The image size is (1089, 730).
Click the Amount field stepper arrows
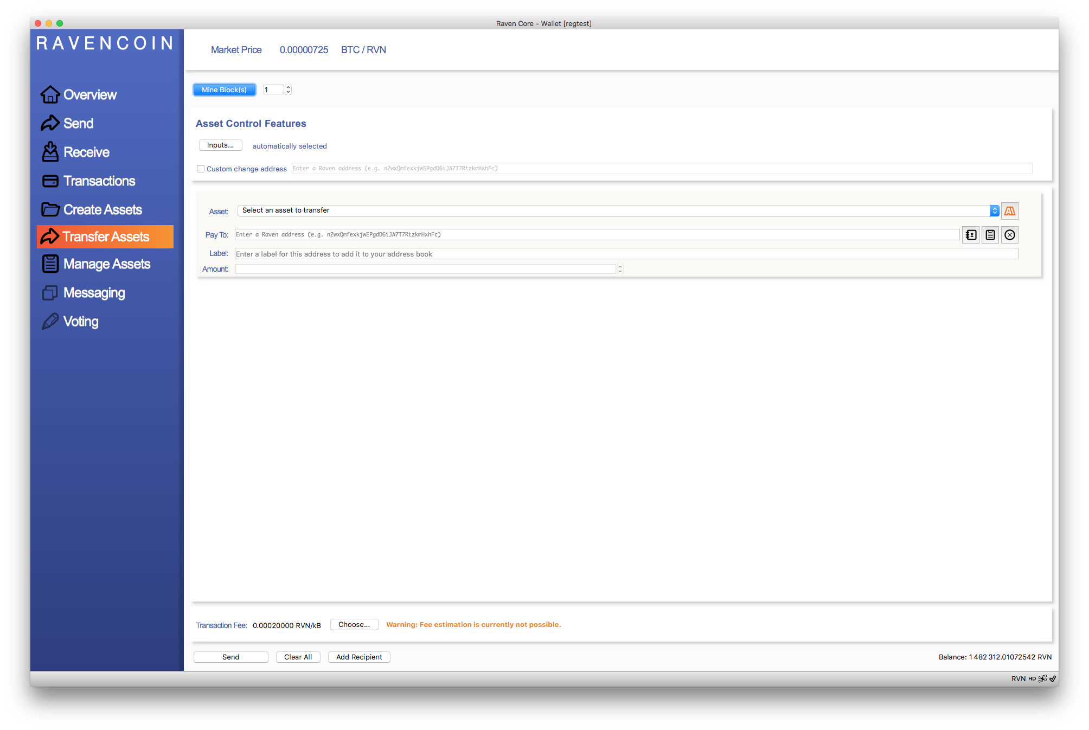coord(620,269)
